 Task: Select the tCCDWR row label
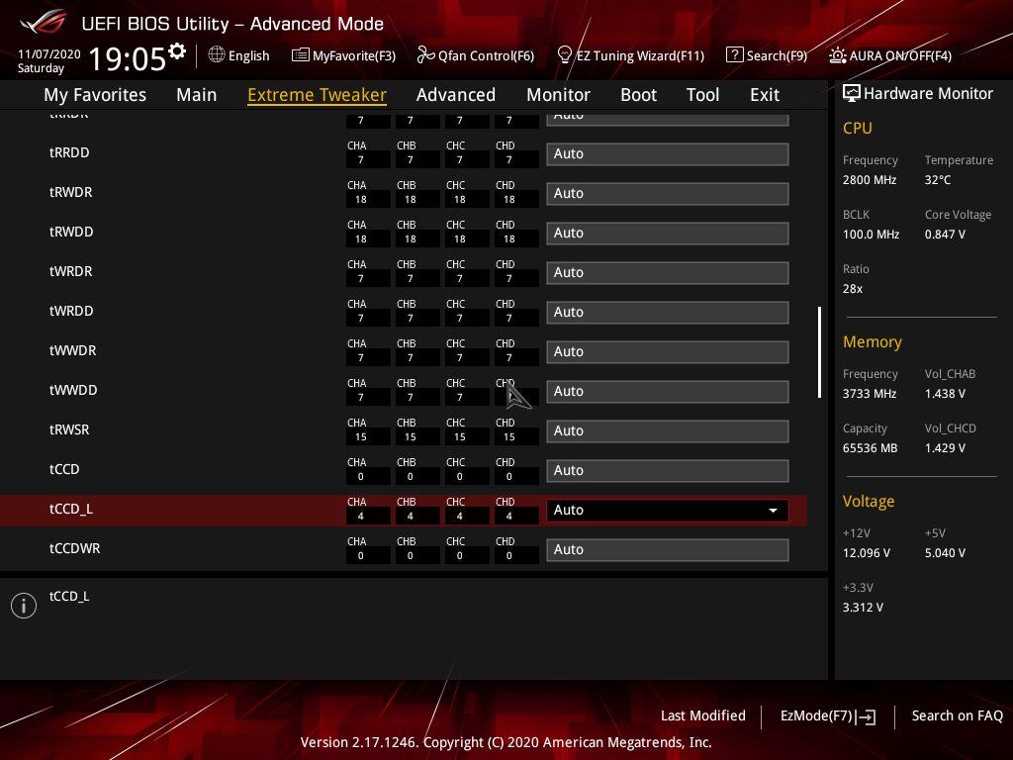[74, 548]
